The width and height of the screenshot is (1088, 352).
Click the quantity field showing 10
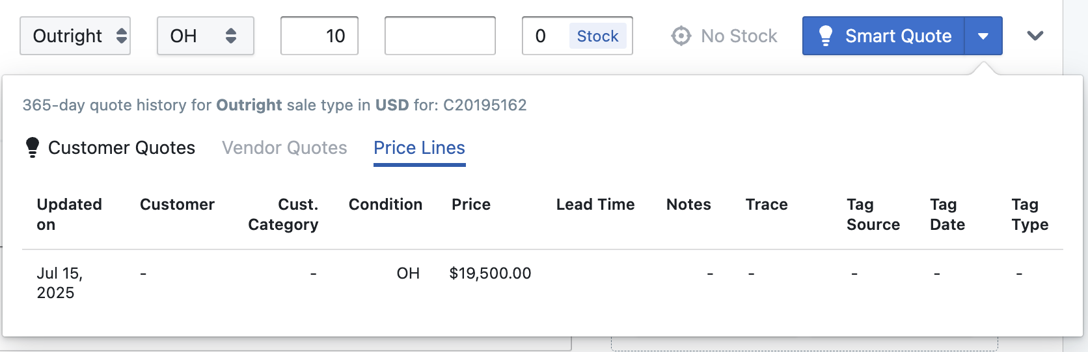click(320, 36)
